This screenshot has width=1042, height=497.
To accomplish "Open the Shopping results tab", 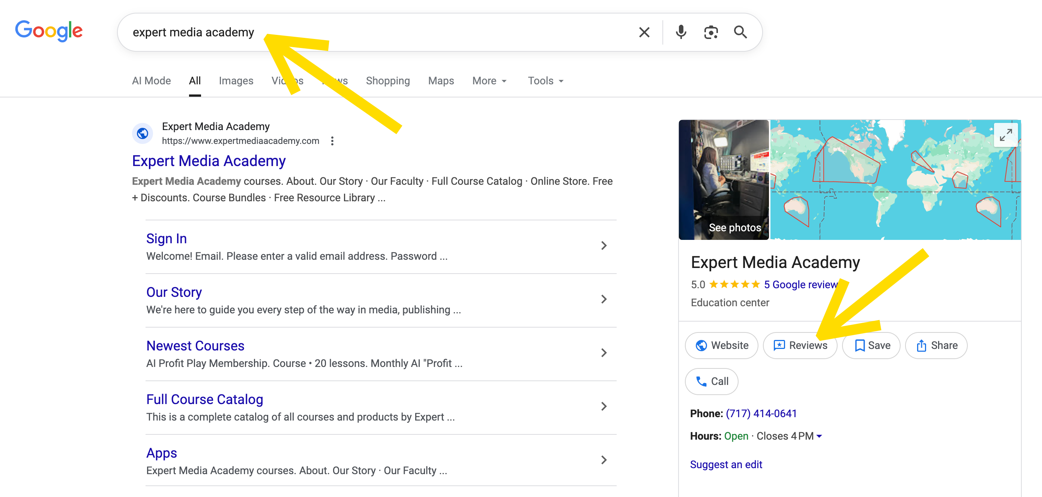I will point(387,81).
